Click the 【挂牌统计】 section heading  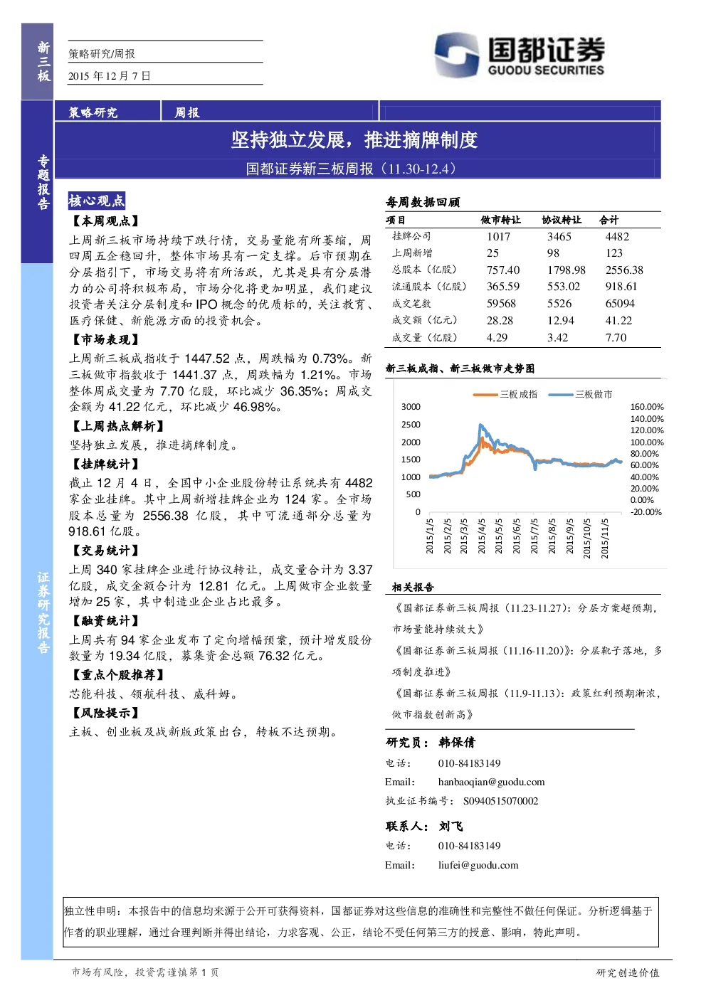[105, 464]
